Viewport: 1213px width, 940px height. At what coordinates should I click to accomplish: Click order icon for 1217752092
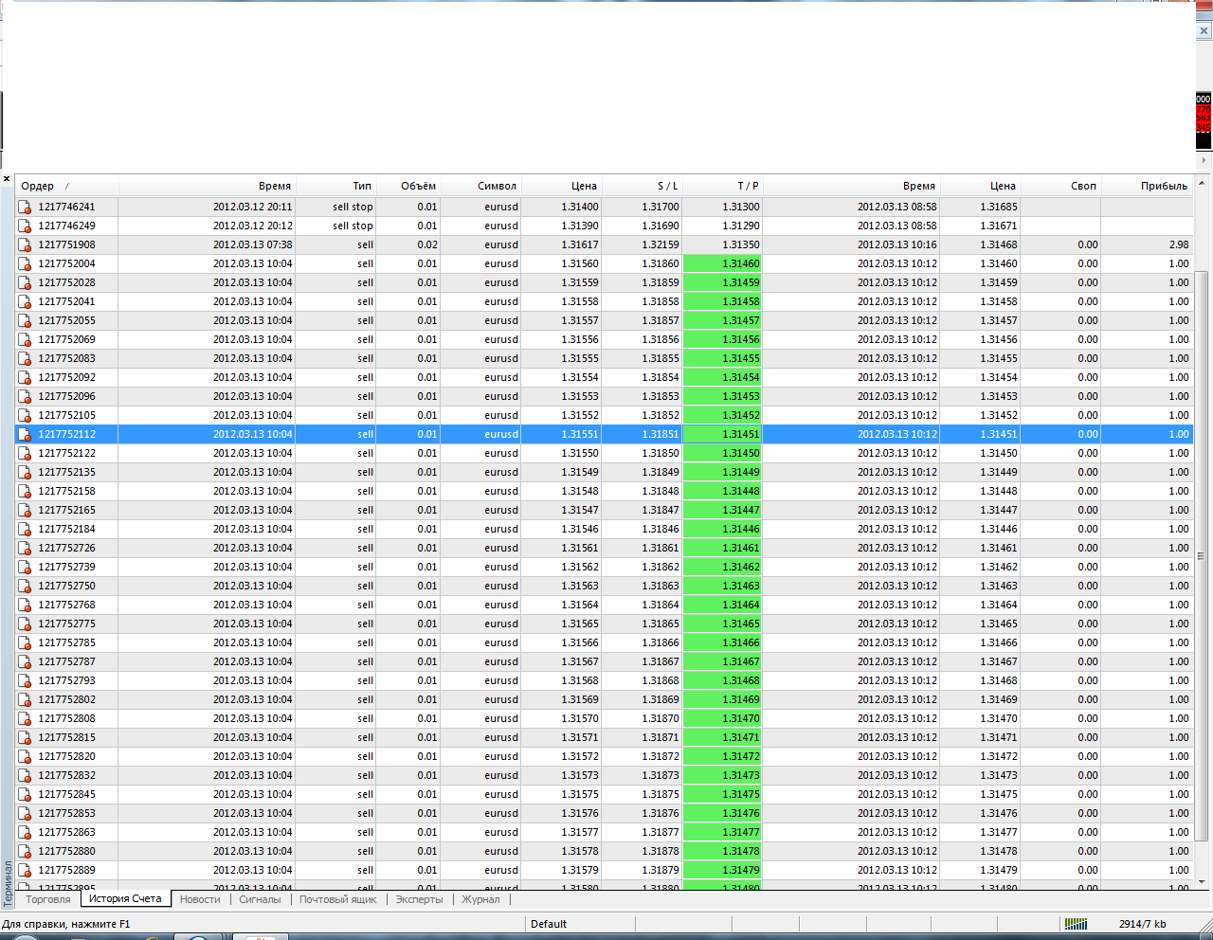[25, 377]
